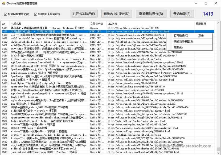Select row 1495 安装lua_zlib bookmark
The image size is (221, 155).
108,90
